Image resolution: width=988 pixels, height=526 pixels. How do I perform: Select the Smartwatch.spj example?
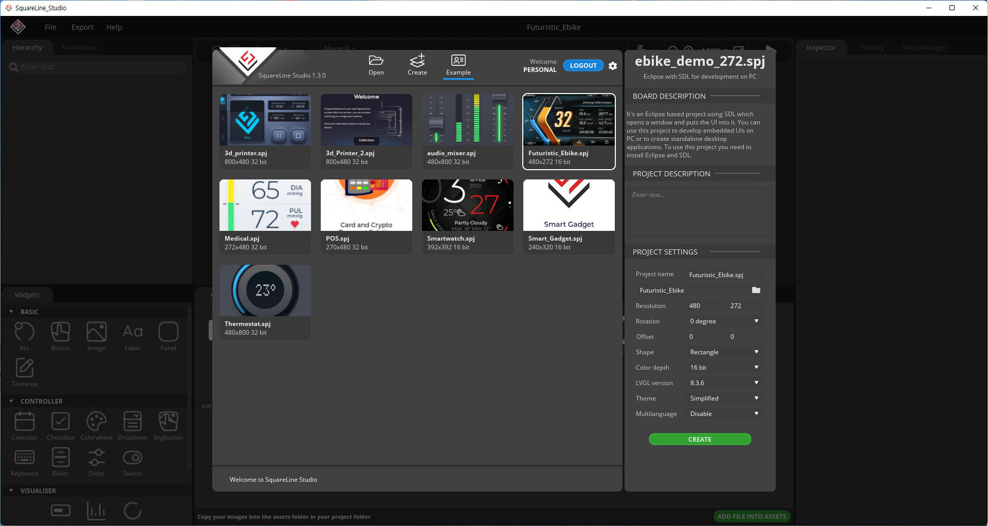(x=468, y=216)
